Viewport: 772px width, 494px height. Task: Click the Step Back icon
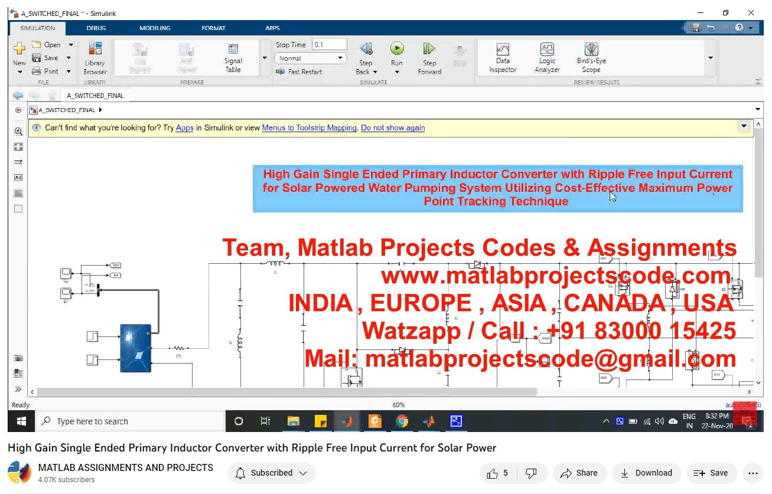click(366, 50)
